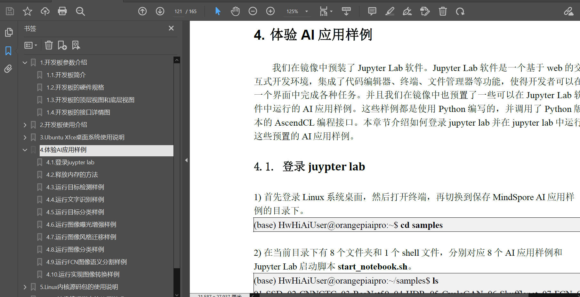The width and height of the screenshot is (580, 297).
Task: Open bookmark 4.1.登录juypter lab
Action: pyautogui.click(x=70, y=162)
